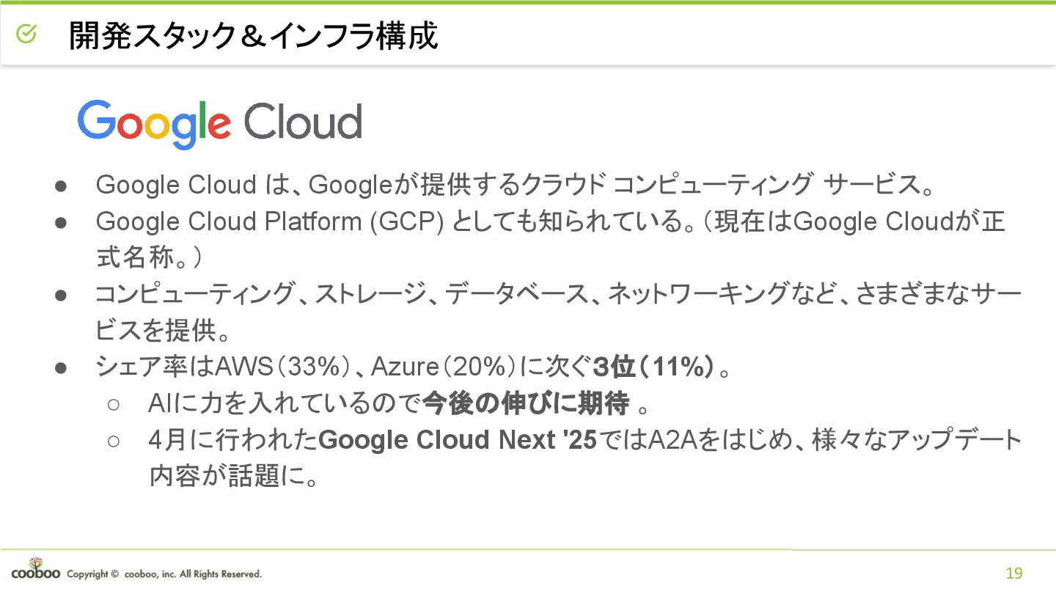
Task: Click the bold phrase 今後の伸びに期待
Action: coord(526,403)
